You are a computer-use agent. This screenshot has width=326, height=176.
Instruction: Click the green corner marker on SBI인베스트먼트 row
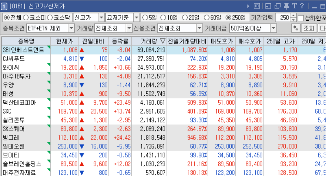point(49,47)
